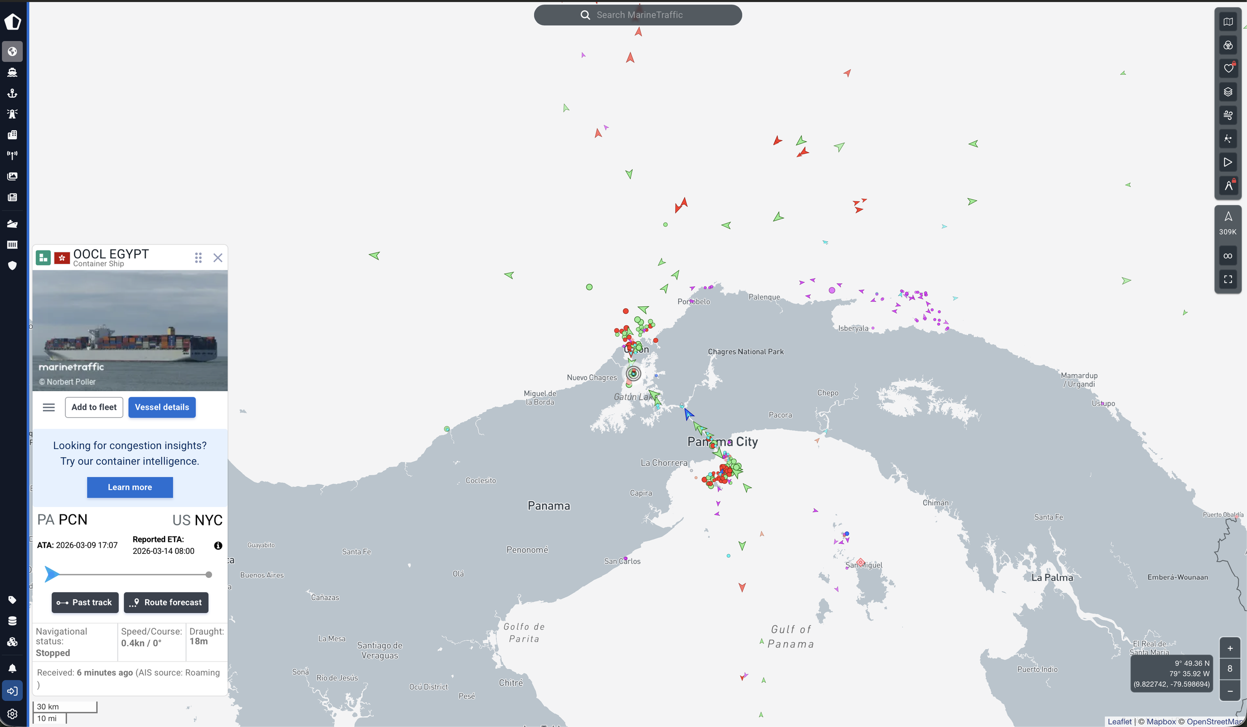Click the Vessel details button
This screenshot has height=727, width=1247.
point(162,407)
